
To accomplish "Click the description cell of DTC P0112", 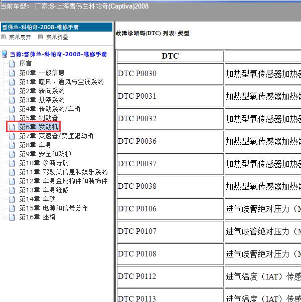I will 263,276.
